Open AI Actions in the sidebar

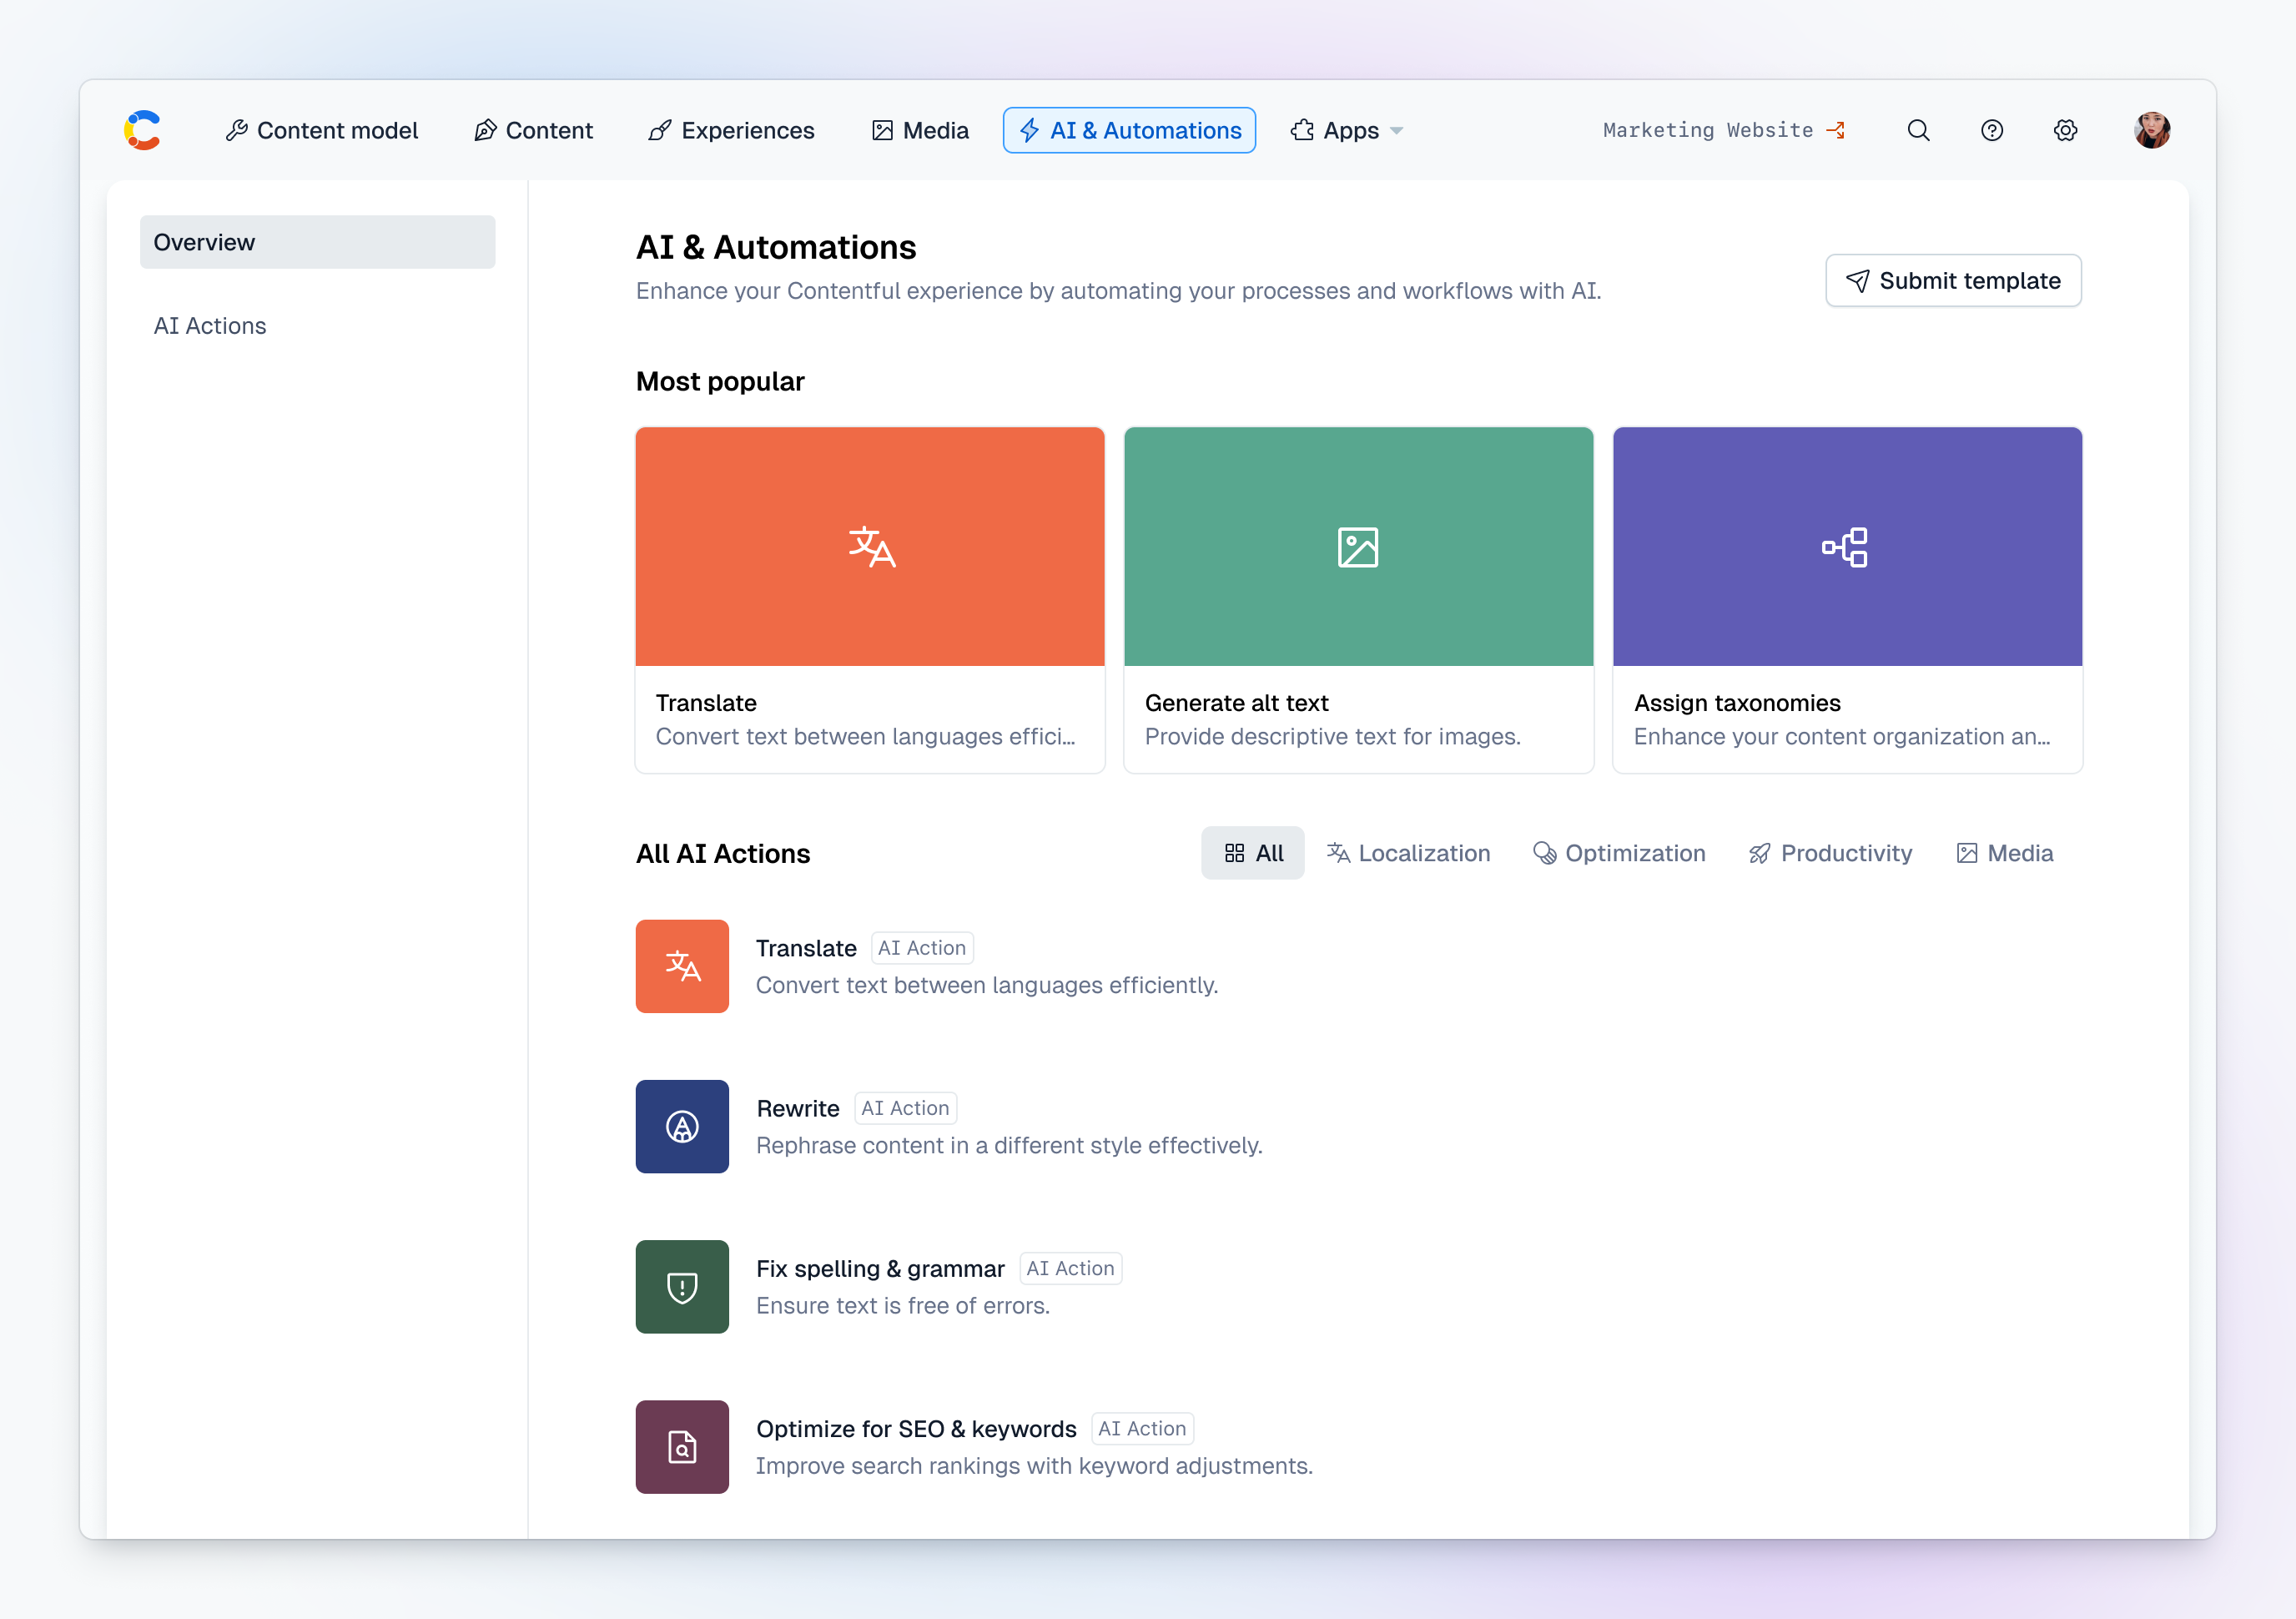(210, 326)
